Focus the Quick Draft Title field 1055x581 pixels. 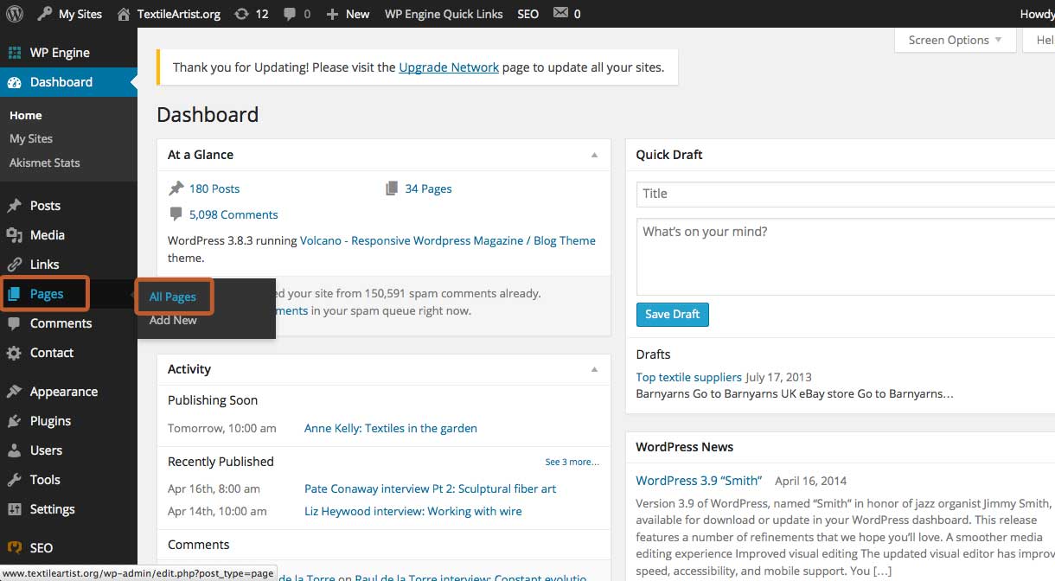tap(845, 194)
